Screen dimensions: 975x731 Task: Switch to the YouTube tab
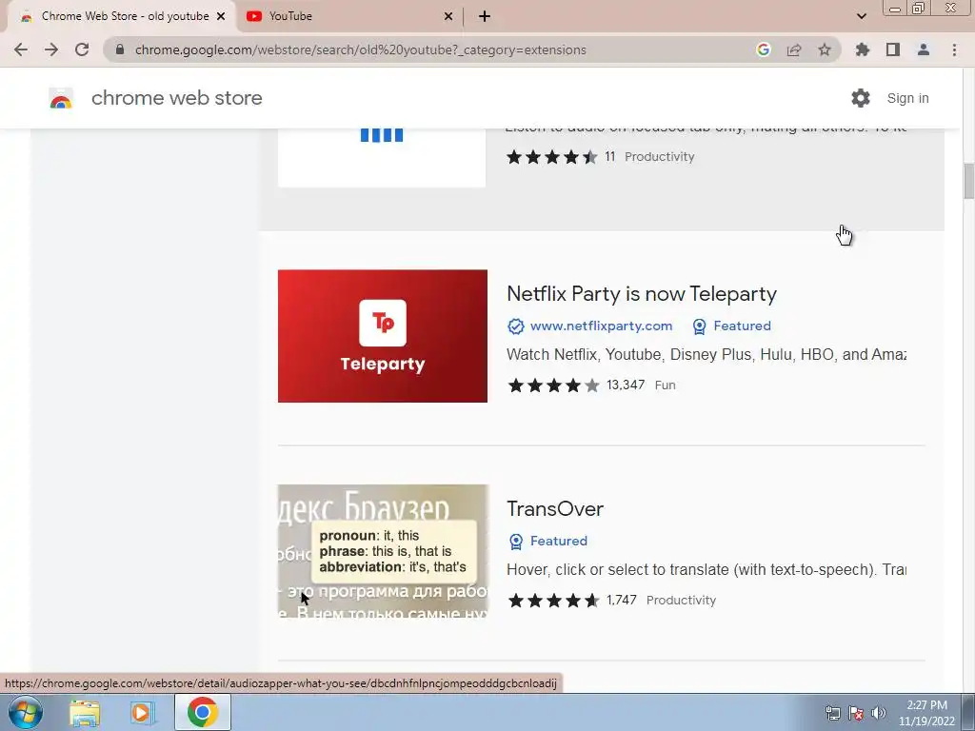[348, 16]
